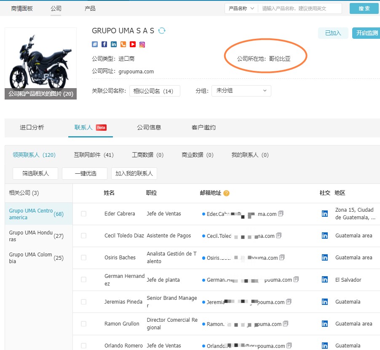
Task: Open the motorcycle company image thumbnail
Action: [x=40, y=63]
